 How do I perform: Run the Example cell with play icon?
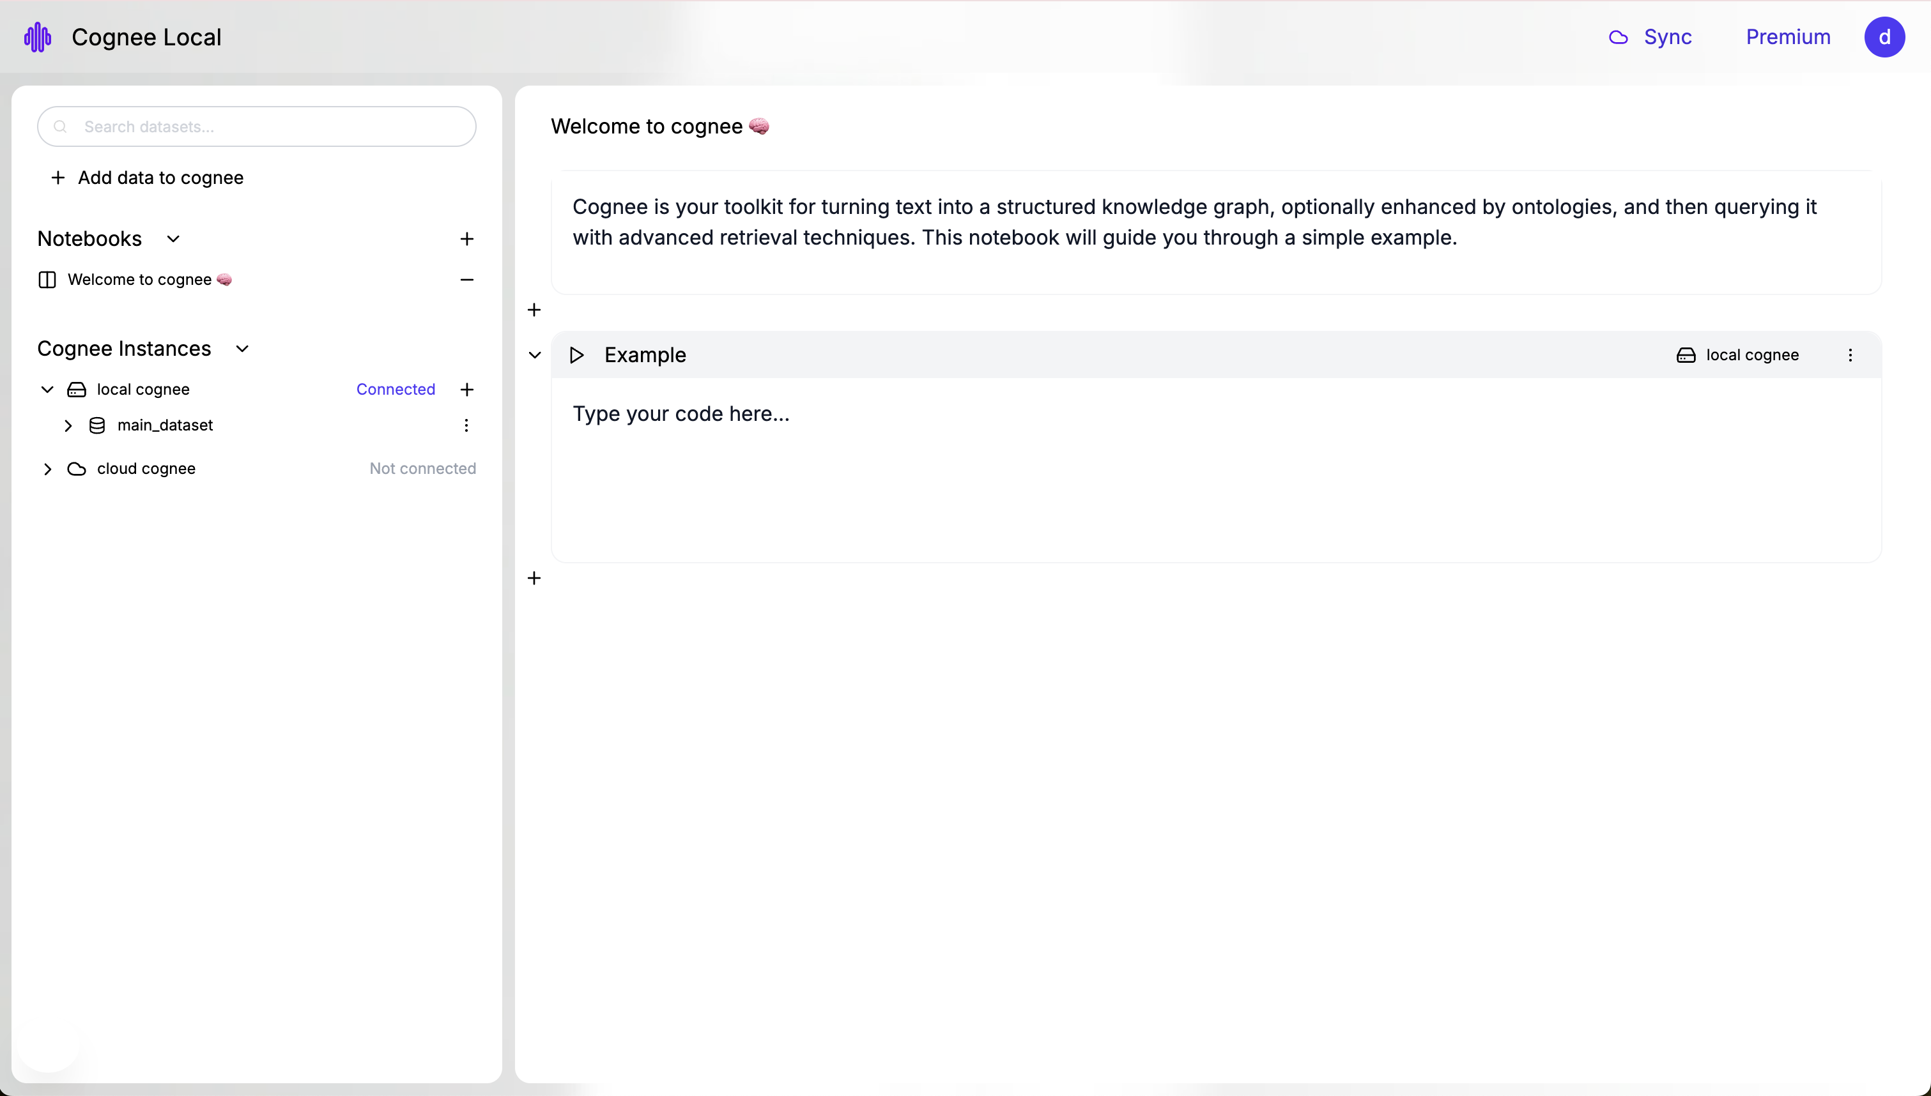point(576,354)
